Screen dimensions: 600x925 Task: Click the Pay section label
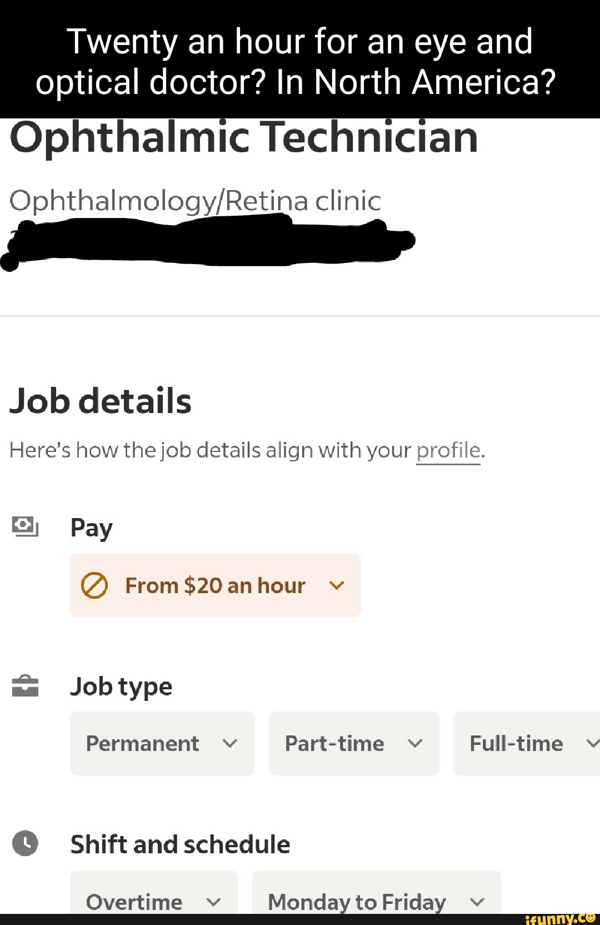(x=91, y=528)
